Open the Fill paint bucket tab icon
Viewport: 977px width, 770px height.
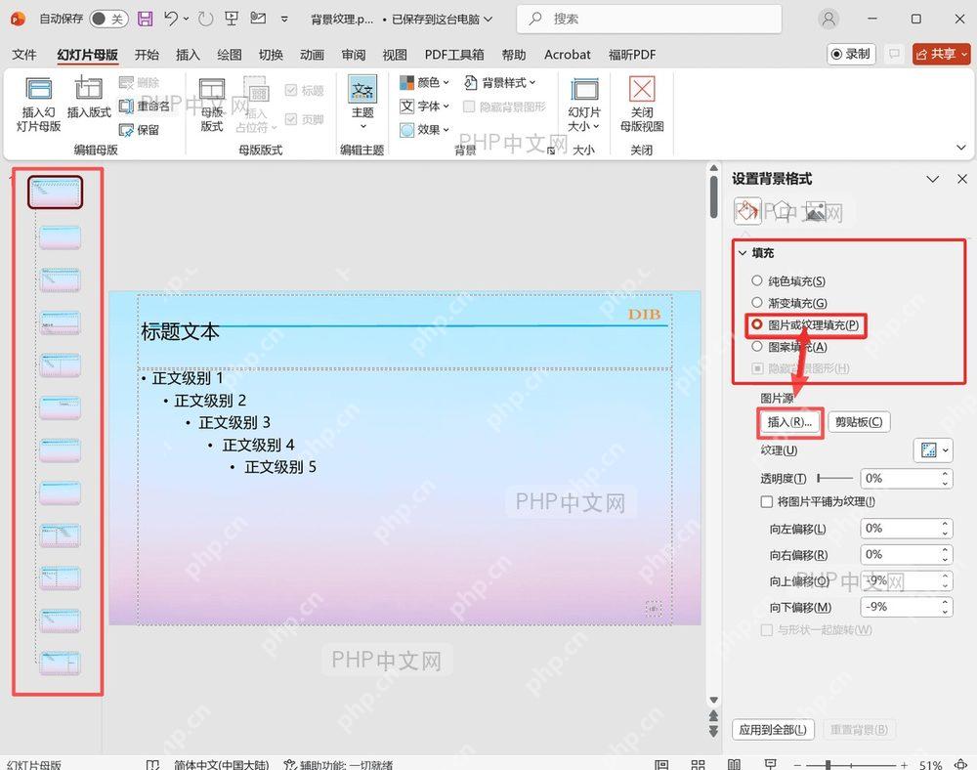click(x=747, y=211)
